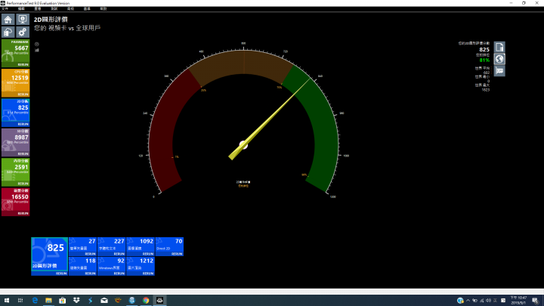This screenshot has height=306, width=544.
Task: Open the 編輯 (Edit) menu
Action: pos(21,8)
